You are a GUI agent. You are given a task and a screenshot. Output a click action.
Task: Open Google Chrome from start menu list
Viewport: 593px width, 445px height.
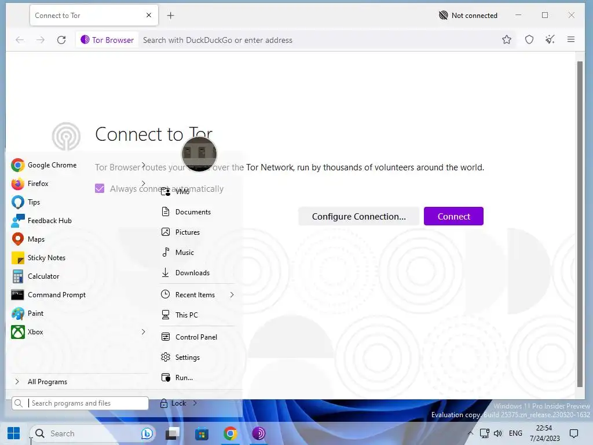coord(44,165)
